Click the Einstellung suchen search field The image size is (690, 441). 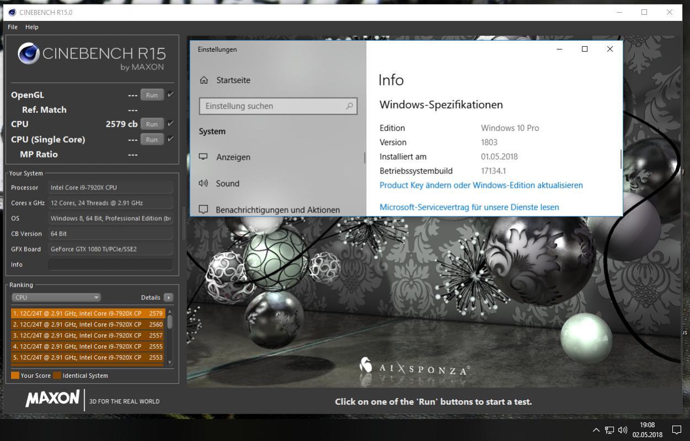pos(278,106)
